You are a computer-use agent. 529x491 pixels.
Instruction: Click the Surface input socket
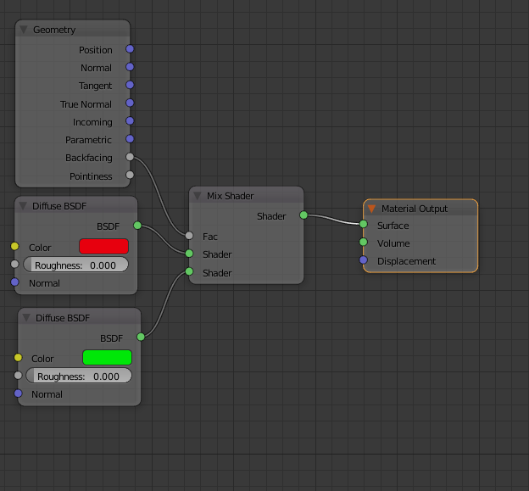(364, 224)
